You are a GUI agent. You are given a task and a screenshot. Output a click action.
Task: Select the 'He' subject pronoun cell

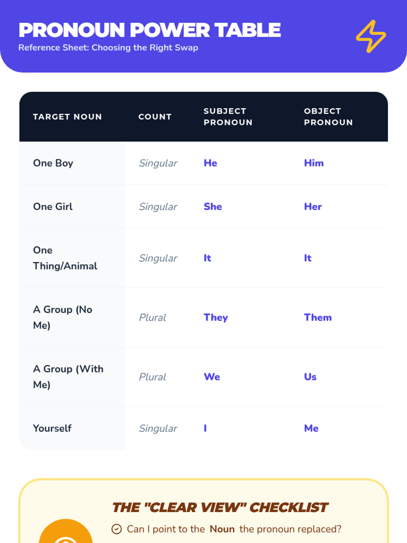click(210, 163)
